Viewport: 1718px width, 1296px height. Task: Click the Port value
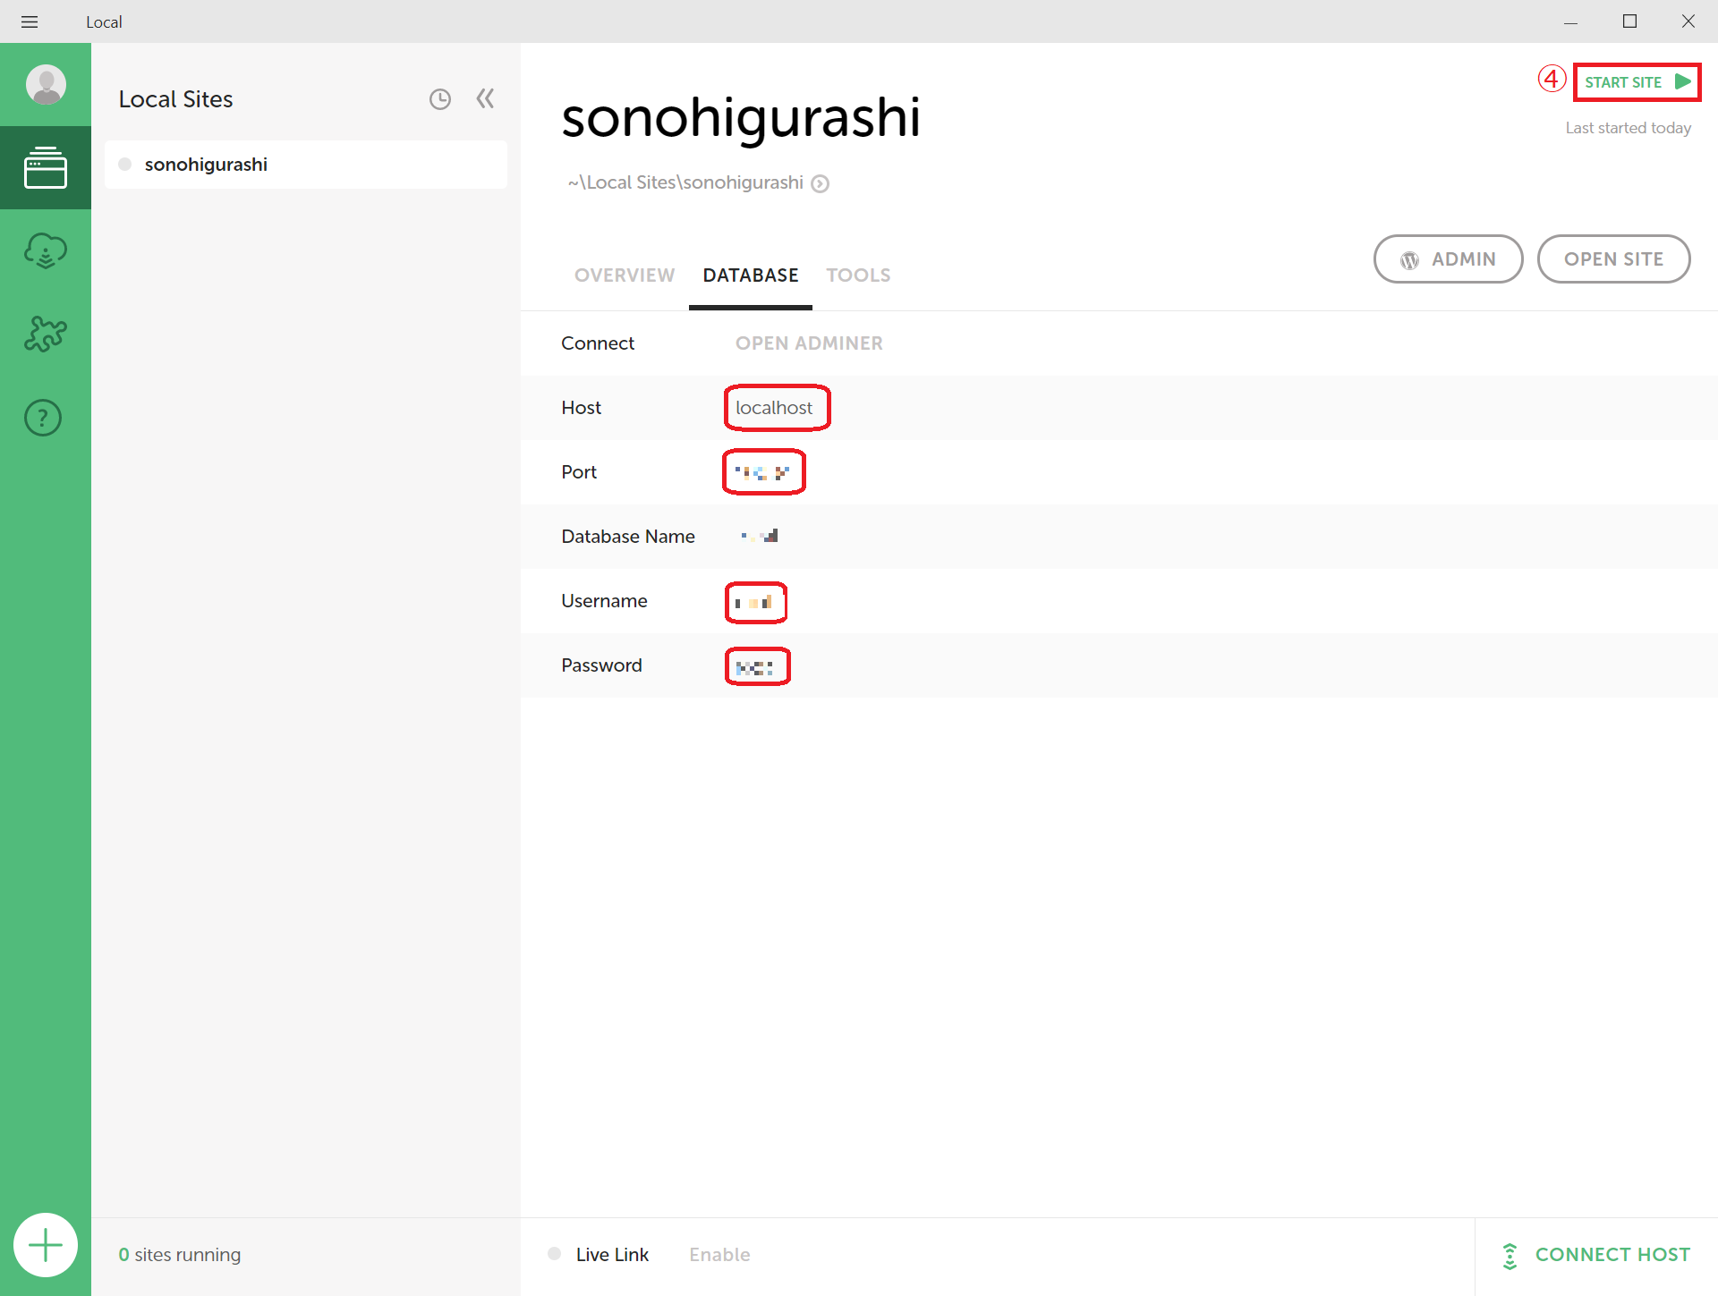(763, 472)
